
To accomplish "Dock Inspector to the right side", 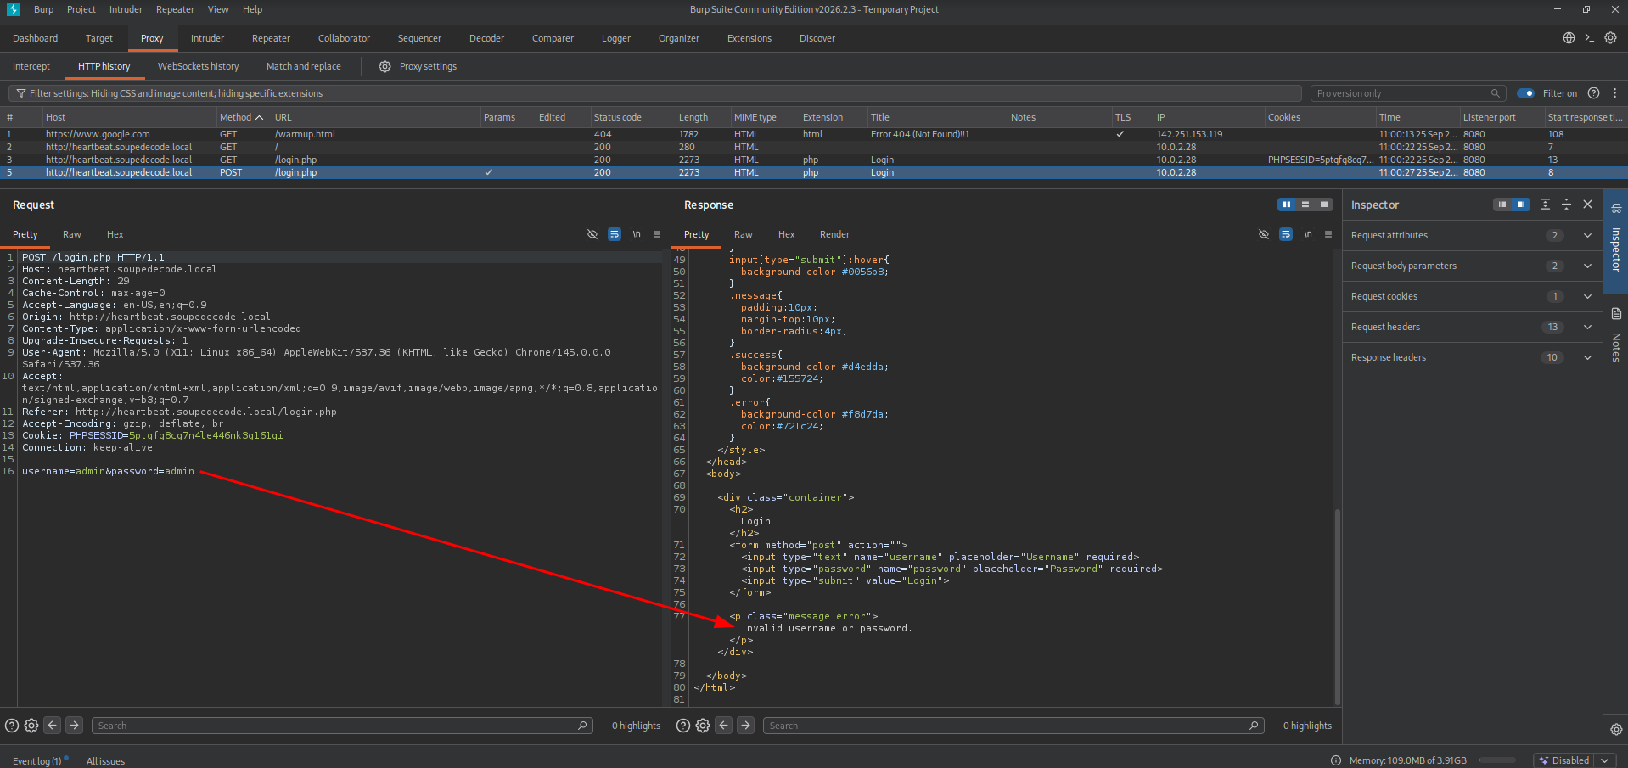I will tap(1521, 205).
